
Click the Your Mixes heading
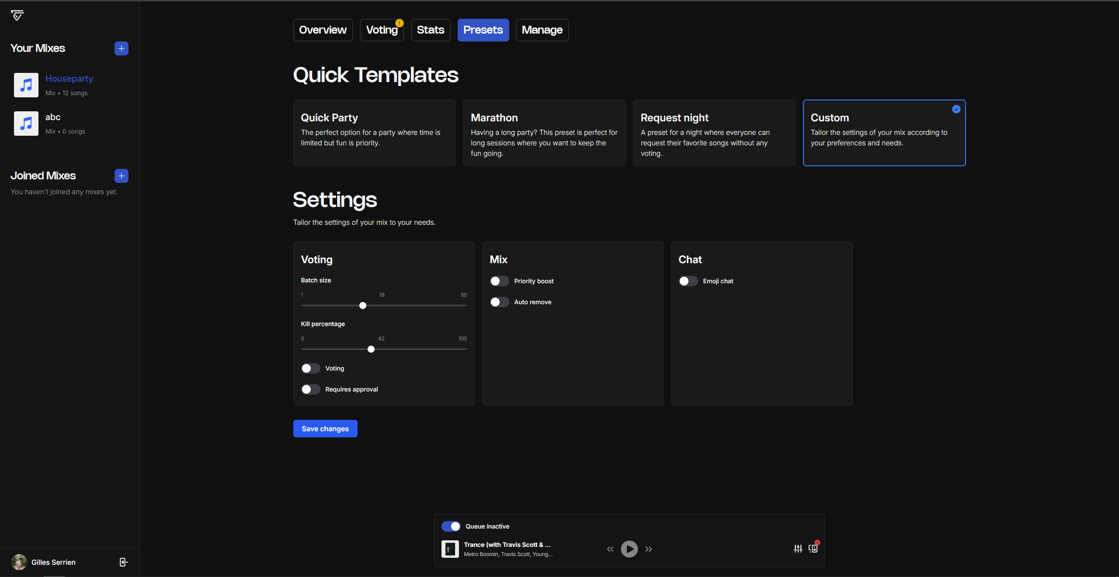[x=38, y=48]
